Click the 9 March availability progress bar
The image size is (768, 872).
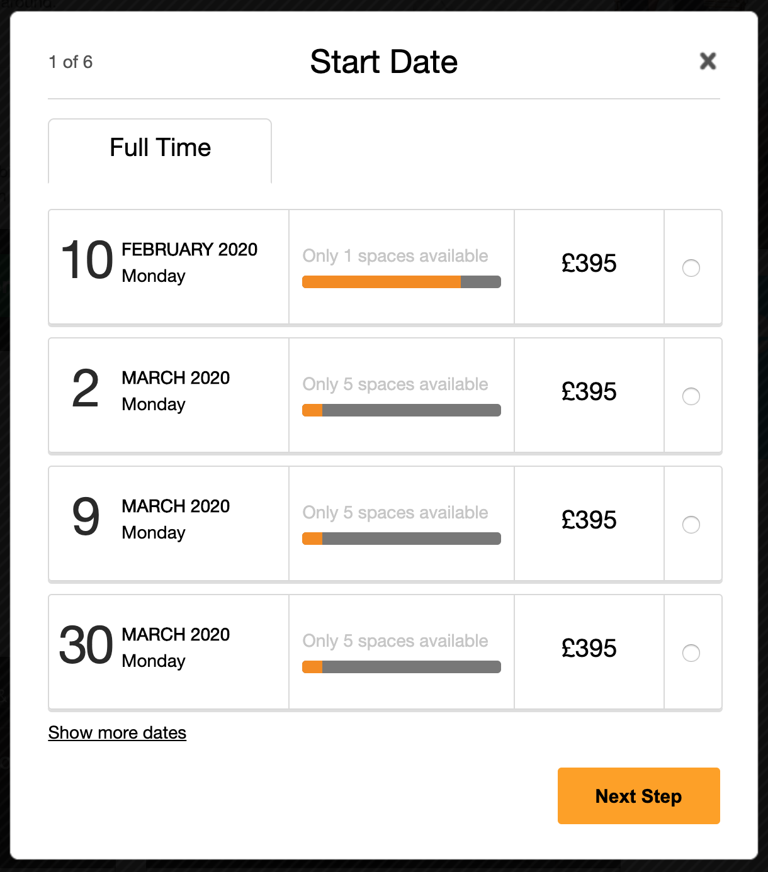point(401,539)
